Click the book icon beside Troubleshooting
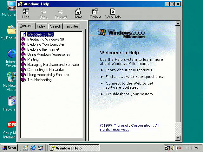This screenshot has width=203, height=152. (23, 80)
